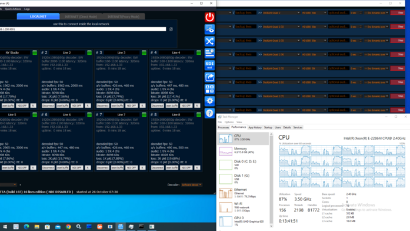
Task: Launch Google Chrome from taskbar
Action: 68,226
